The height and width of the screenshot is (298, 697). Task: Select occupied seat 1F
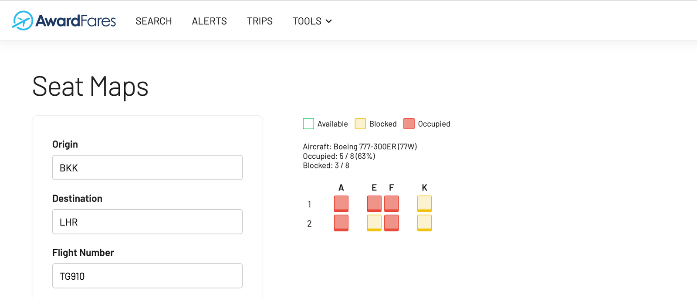392,204
